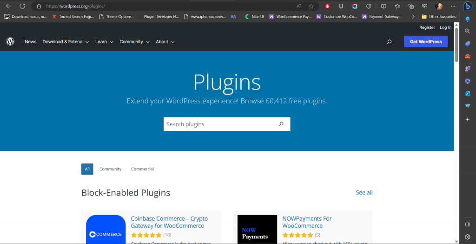The width and height of the screenshot is (476, 244).
Task: Open the Favourites list icon
Action: coord(397,6)
